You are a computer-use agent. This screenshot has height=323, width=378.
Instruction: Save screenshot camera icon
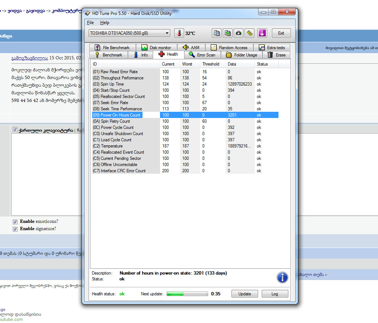pos(239,33)
